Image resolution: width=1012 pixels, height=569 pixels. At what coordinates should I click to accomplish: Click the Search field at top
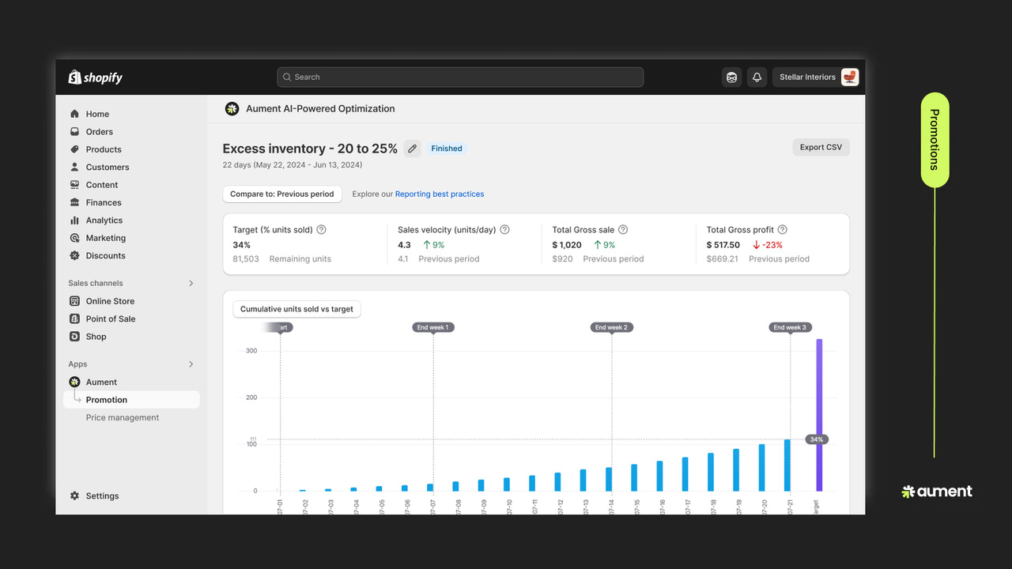[460, 77]
